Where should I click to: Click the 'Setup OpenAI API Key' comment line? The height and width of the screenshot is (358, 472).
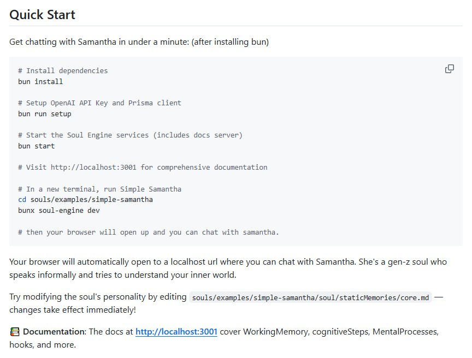[x=99, y=103]
